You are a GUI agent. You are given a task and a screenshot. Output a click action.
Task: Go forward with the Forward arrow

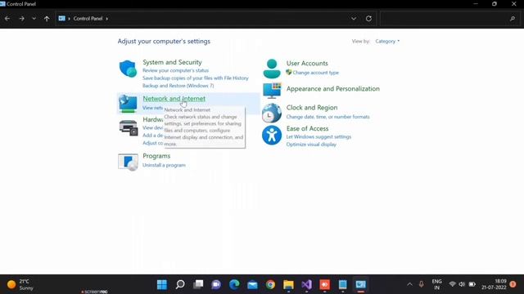pyautogui.click(x=22, y=19)
